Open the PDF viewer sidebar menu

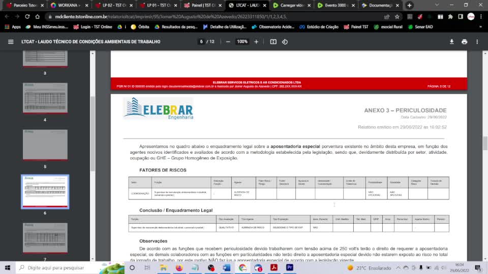(11, 42)
